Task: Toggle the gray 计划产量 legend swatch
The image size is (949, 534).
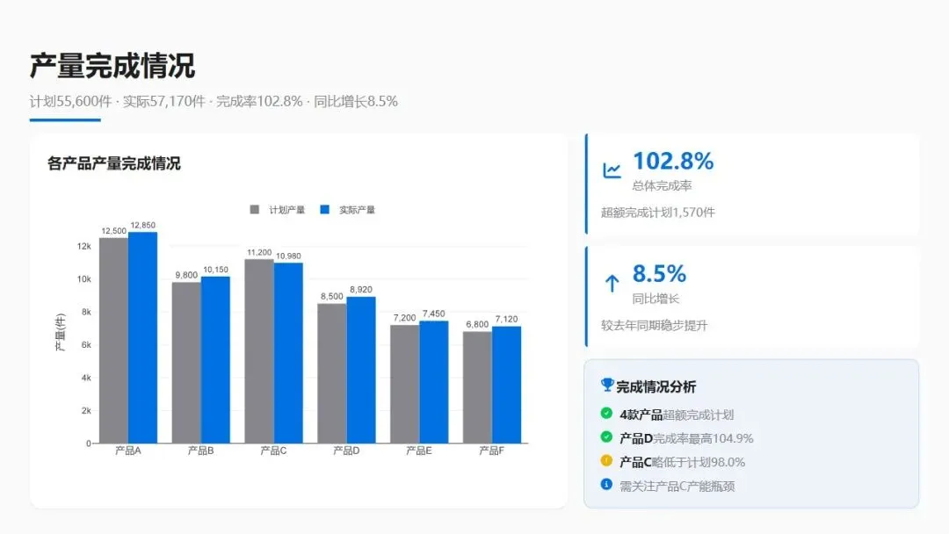Action: pos(254,209)
